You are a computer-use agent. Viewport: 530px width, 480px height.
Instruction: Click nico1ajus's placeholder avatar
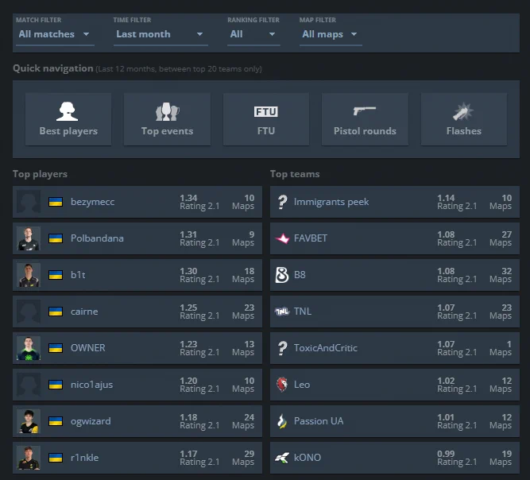click(x=29, y=385)
